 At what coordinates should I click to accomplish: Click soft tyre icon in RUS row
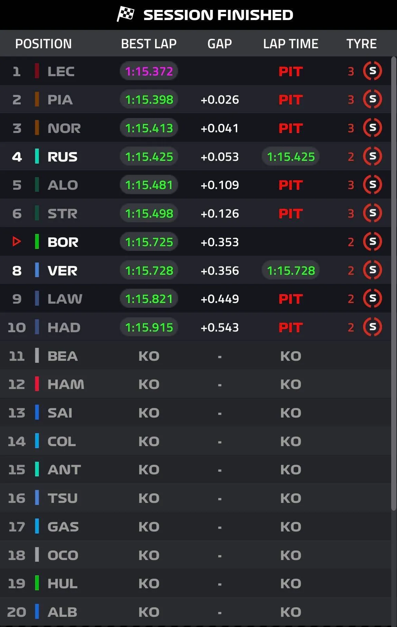point(373,156)
